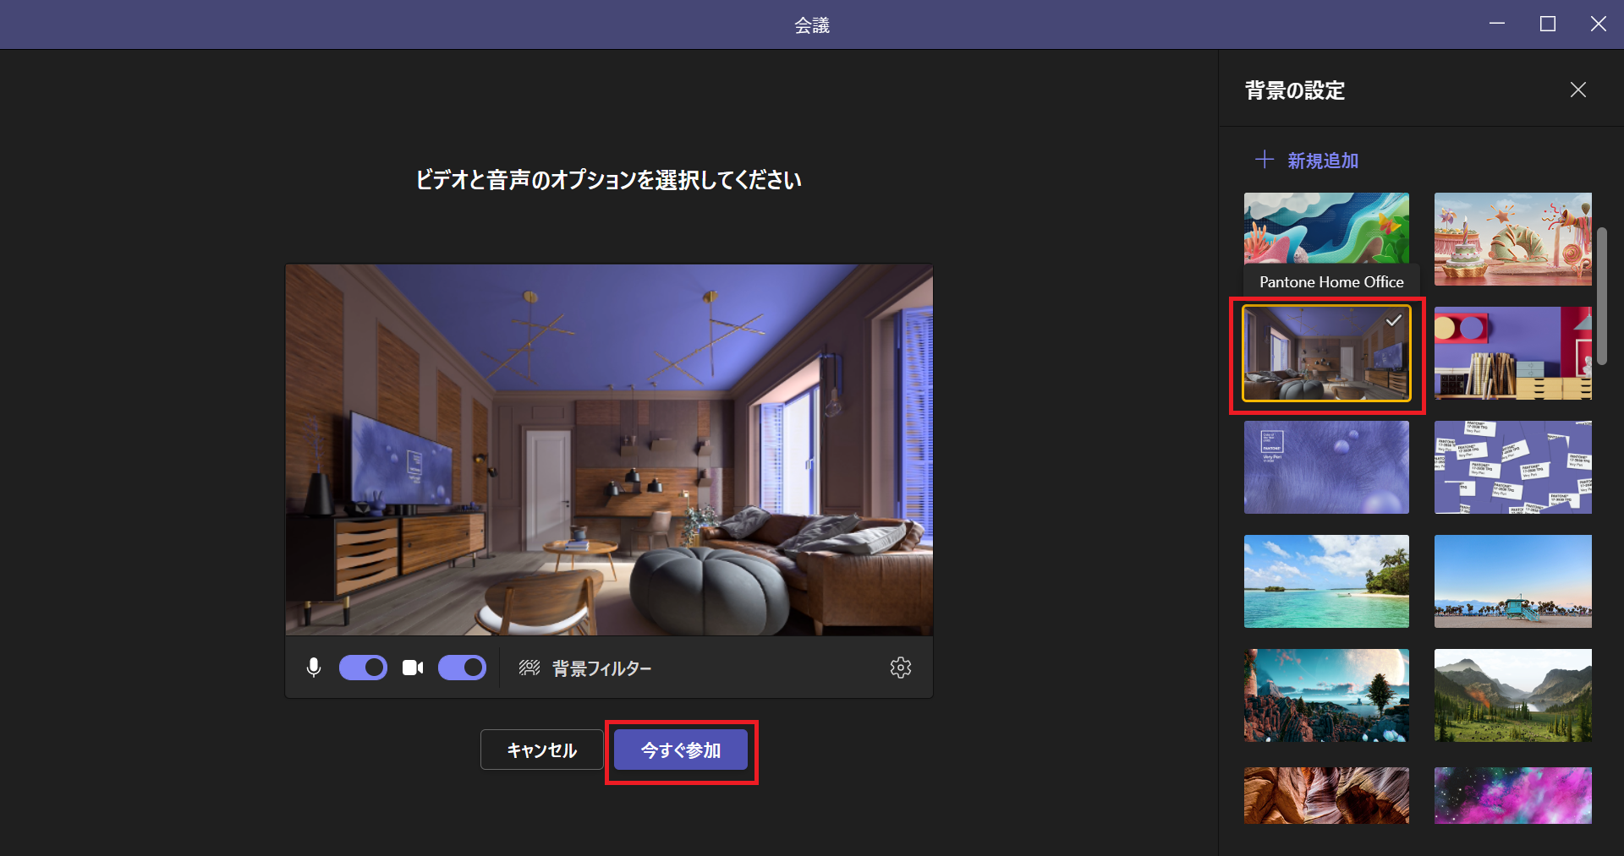Select the cake and candy background
The height and width of the screenshot is (856, 1624).
(x=1512, y=238)
